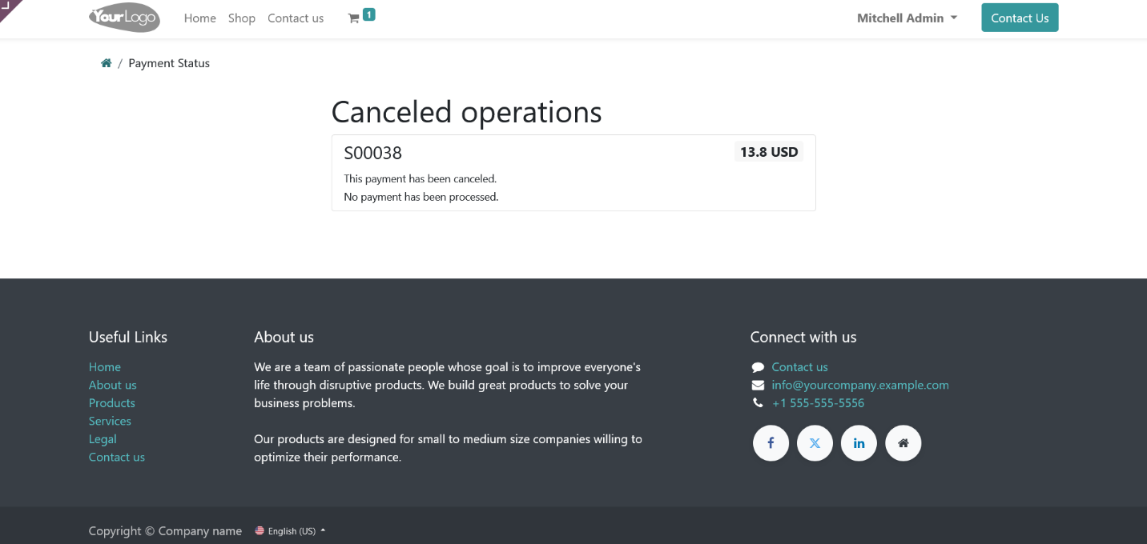
Task: Click the YourLogo site logo
Action: point(124,18)
